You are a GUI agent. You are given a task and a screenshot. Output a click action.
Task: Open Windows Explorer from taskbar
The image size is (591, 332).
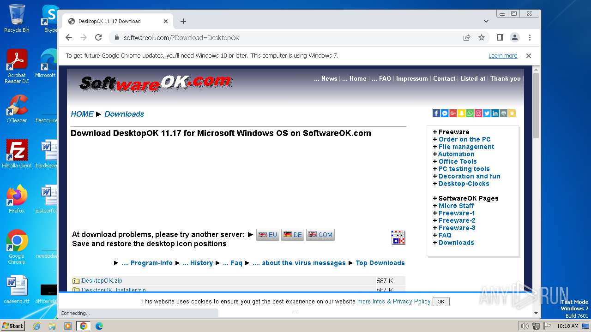tap(52, 326)
